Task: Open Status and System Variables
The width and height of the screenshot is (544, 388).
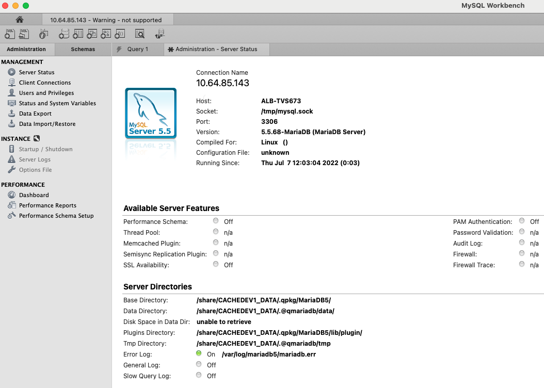Action: click(x=58, y=103)
